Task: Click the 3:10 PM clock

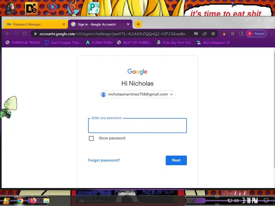Action: tap(250, 201)
